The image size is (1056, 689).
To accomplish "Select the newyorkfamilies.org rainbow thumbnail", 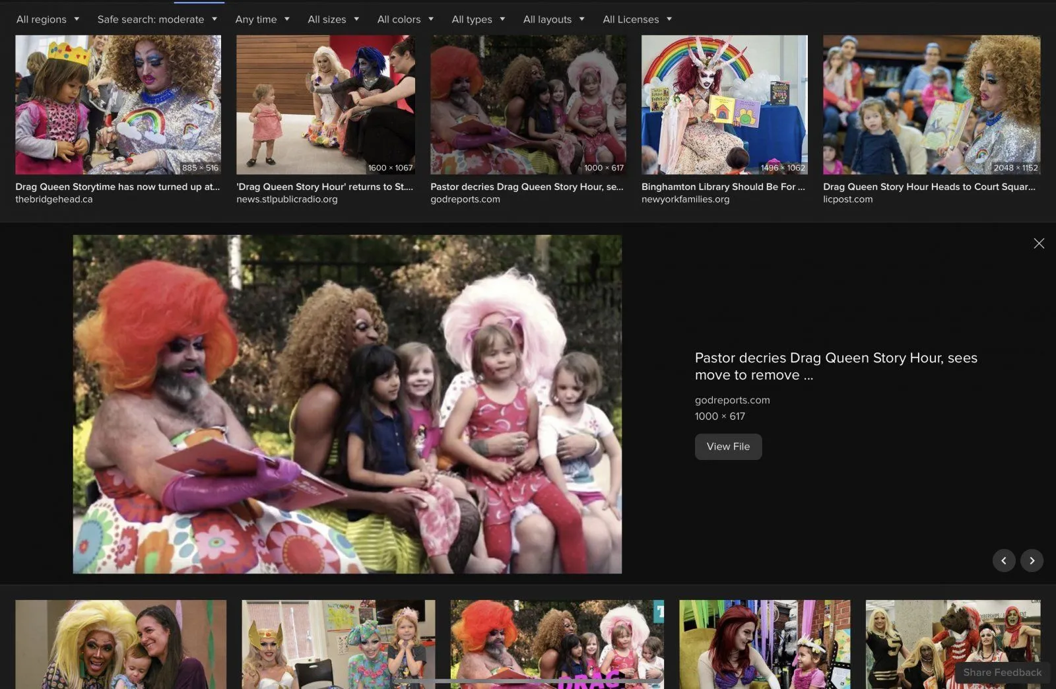I will point(724,104).
